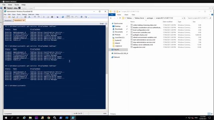This screenshot has height=120, width=214.
Task: Click Redo icon in PowerShell ISE toolbar
Action: [39, 17]
